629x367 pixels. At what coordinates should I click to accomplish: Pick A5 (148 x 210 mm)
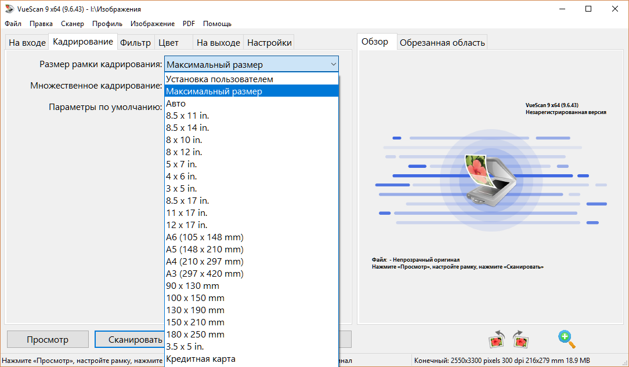(x=251, y=249)
